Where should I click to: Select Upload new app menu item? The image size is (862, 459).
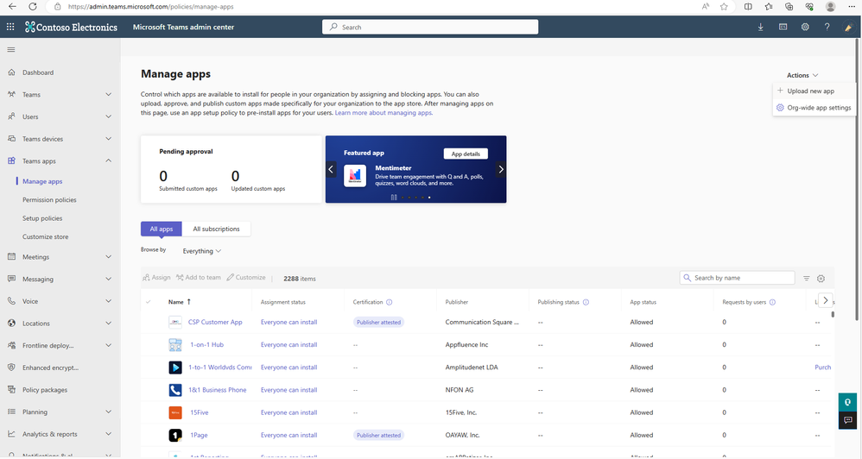813,91
